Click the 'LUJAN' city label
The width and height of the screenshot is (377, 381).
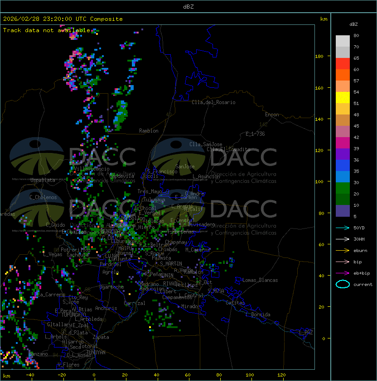(112, 256)
